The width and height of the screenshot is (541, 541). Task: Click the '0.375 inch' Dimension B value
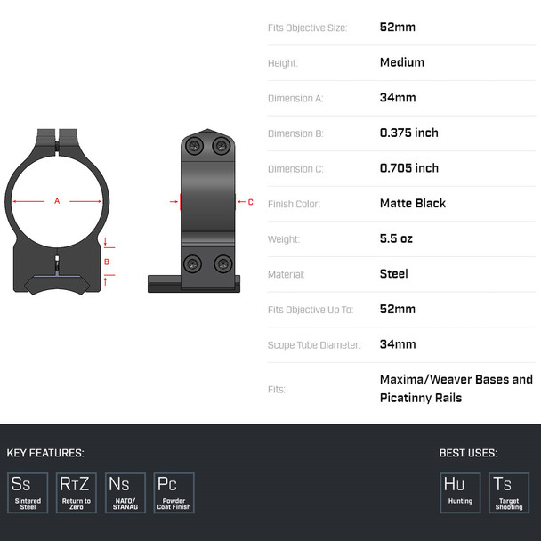pos(409,133)
